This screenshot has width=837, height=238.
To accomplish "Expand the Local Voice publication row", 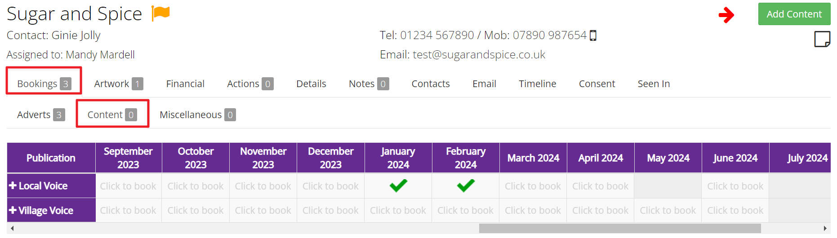I will pos(13,185).
